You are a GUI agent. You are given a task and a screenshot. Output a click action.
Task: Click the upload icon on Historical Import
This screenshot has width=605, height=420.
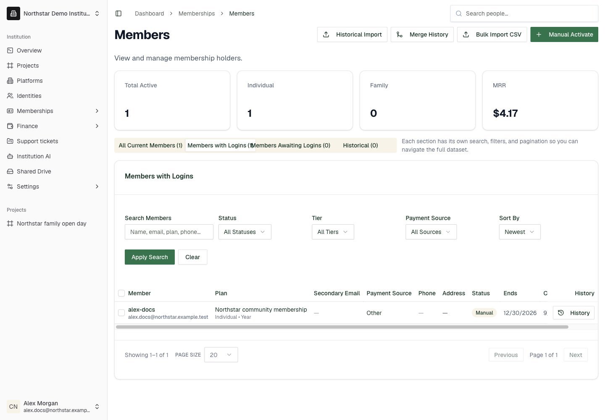tap(326, 34)
